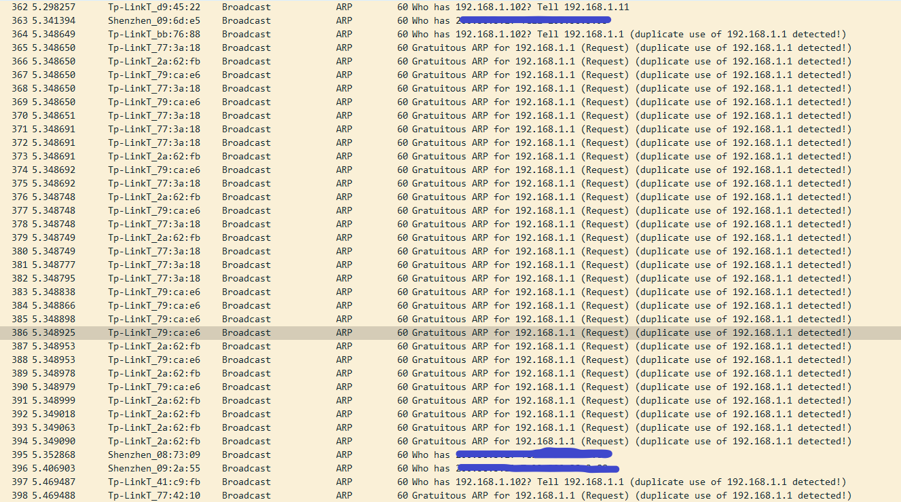Select packet number 365 row
This screenshot has height=502, width=901.
pyautogui.click(x=450, y=47)
